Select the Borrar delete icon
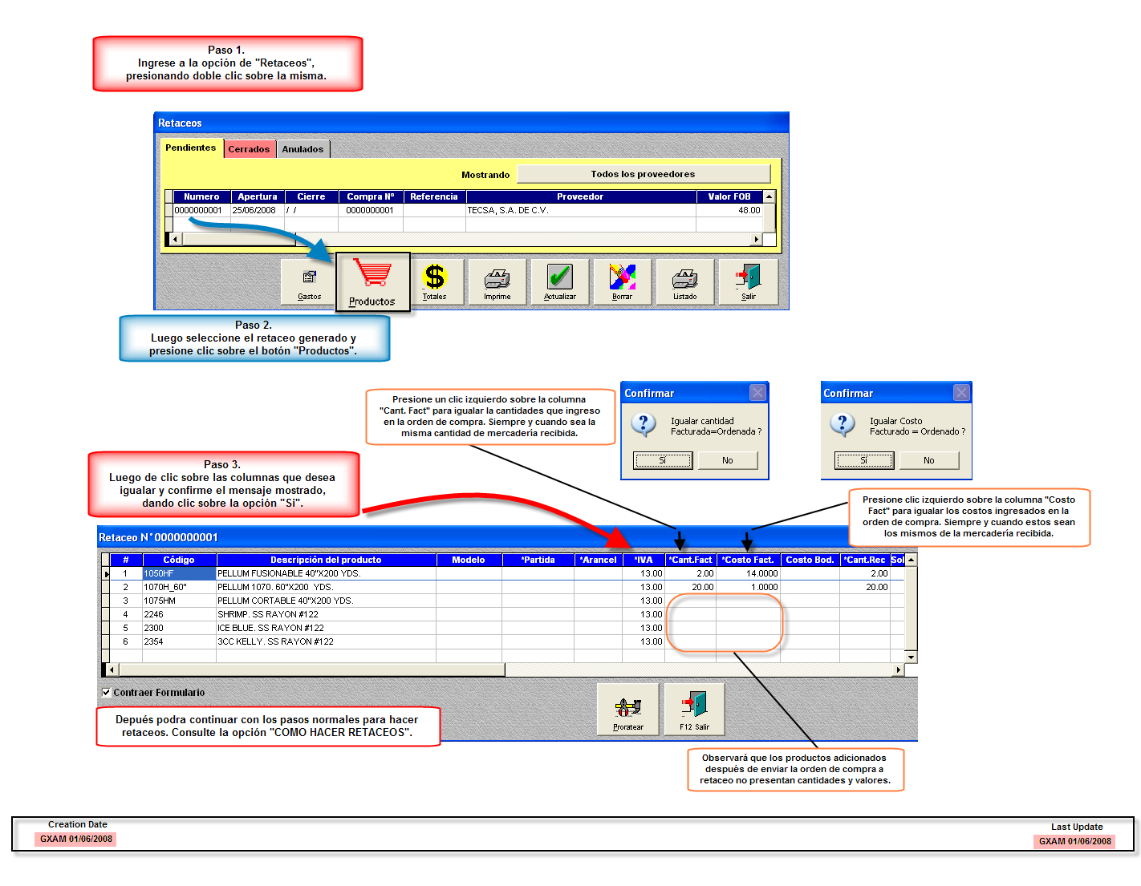Viewport: 1141px width, 886px height. click(622, 281)
